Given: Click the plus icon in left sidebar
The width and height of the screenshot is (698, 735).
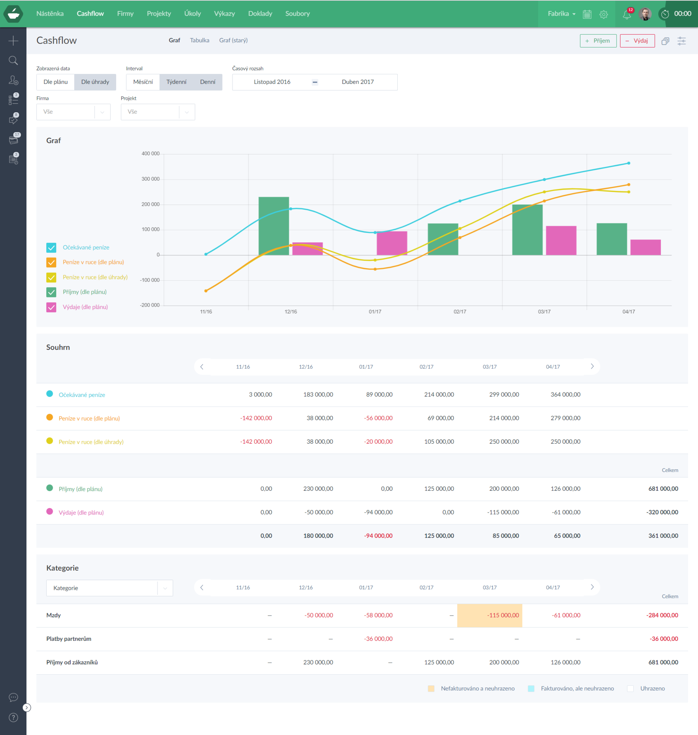Looking at the screenshot, I should [x=13, y=41].
